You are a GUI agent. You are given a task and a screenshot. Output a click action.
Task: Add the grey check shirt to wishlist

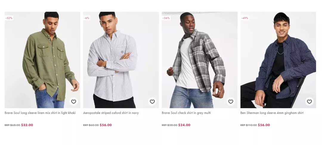[x=231, y=102]
